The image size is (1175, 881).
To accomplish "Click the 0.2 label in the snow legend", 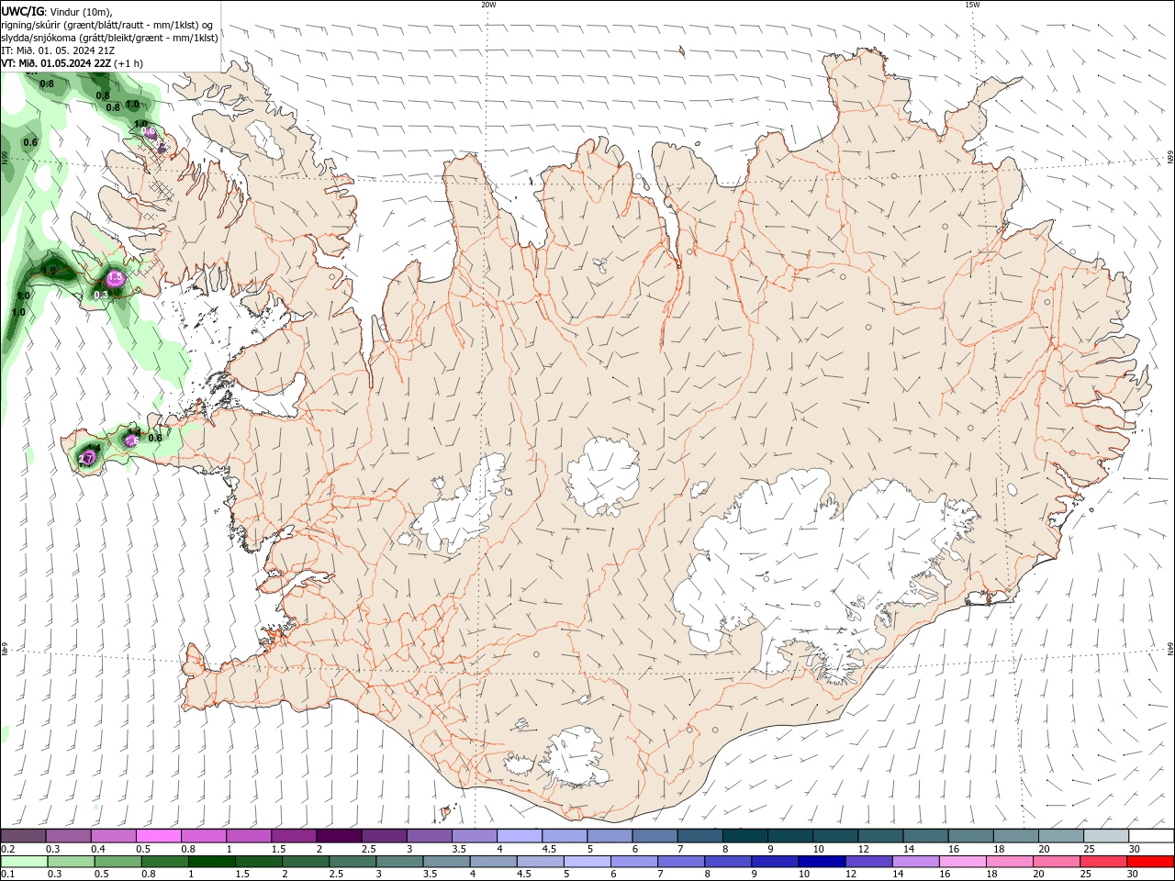I will (7, 849).
